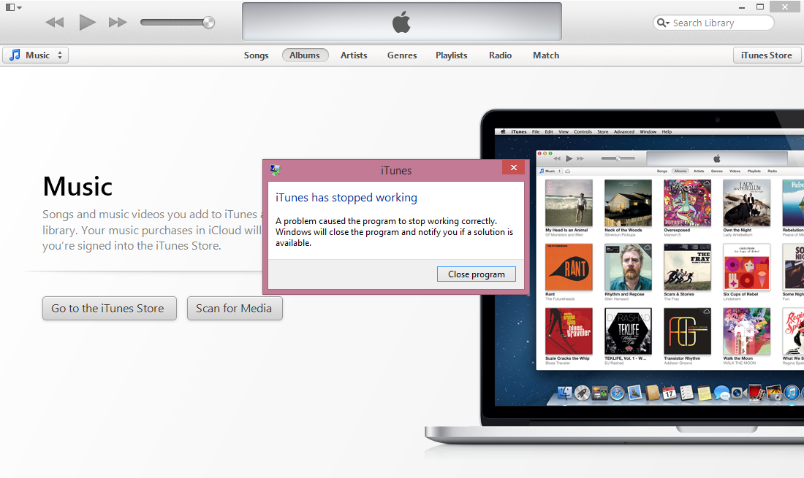Image resolution: width=804 pixels, height=478 pixels.
Task: Open the Match tab
Action: point(545,55)
